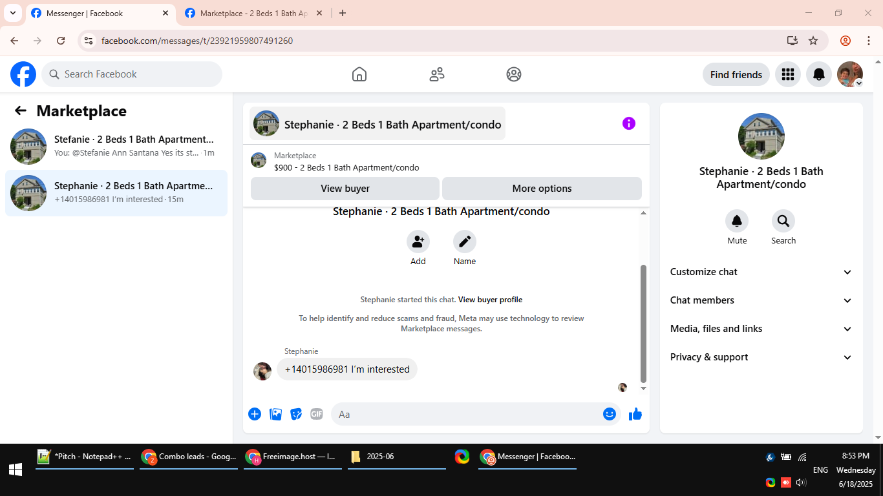The height and width of the screenshot is (496, 883).
Task: Open the Notifications bell icon
Action: pyautogui.click(x=819, y=74)
